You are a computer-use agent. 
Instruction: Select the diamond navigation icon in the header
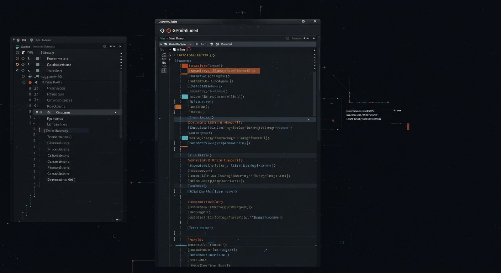point(162,31)
